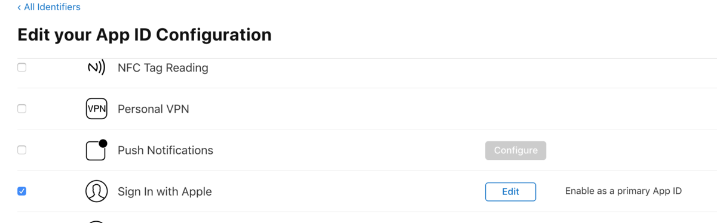Viewport: 717px width, 223px height.
Task: Click the Sign In with Apple text label
Action: coord(165,192)
